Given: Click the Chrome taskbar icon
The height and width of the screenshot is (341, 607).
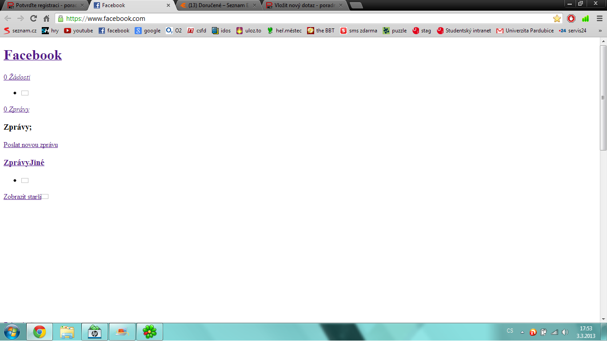Looking at the screenshot, I should [40, 332].
